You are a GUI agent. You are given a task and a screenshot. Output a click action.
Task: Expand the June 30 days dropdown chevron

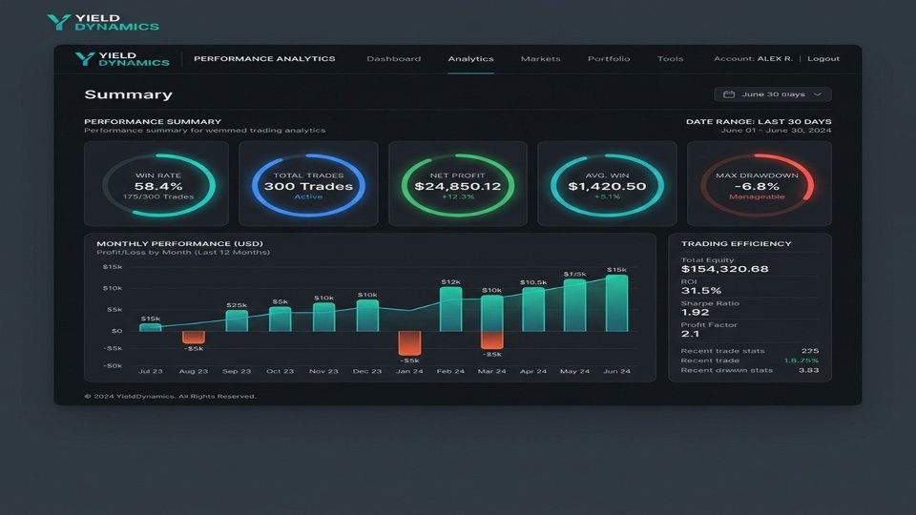tap(818, 94)
